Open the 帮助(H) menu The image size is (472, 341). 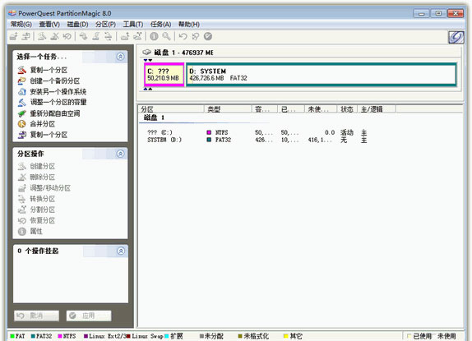[189, 24]
